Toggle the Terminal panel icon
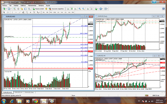The image size is (167, 104). 26,9
